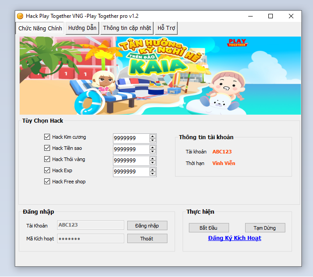Screen dimensions: 313x277
Task: Focus the Tài Khoản login text field
Action: coord(90,225)
